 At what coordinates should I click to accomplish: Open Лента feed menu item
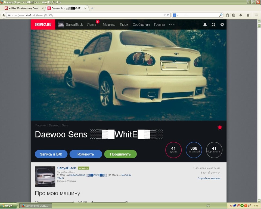(x=92, y=24)
